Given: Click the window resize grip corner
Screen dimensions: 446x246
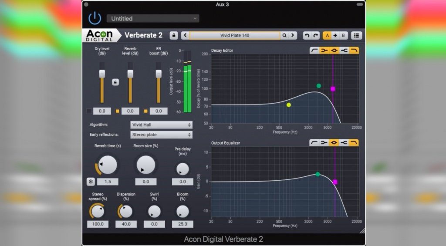Looking at the screenshot, I should (362, 230).
